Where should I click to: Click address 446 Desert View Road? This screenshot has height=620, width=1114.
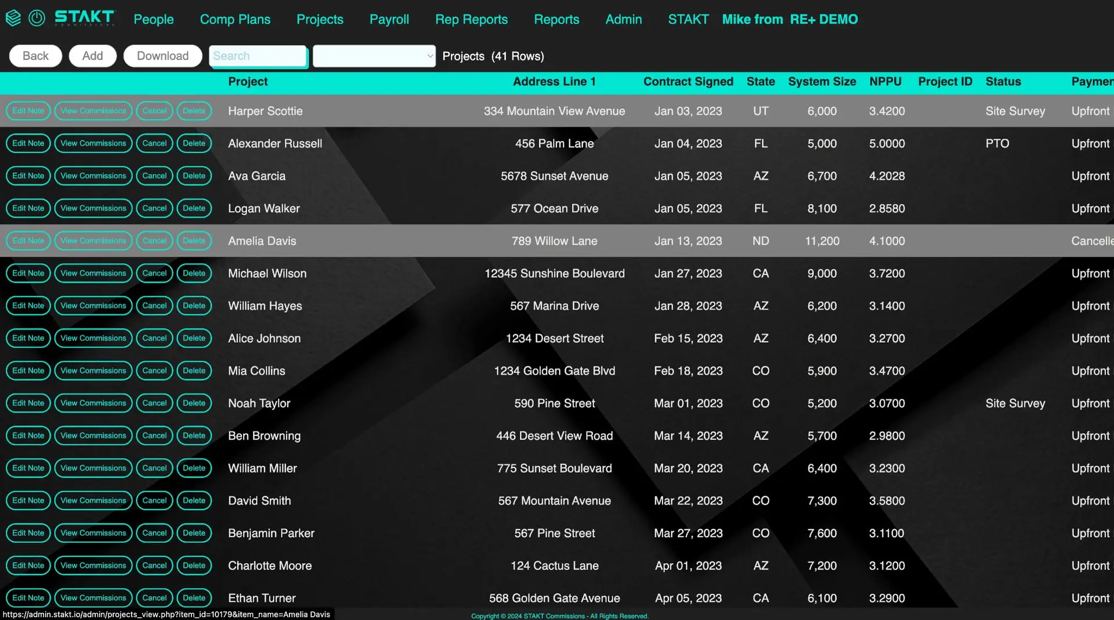click(x=555, y=436)
